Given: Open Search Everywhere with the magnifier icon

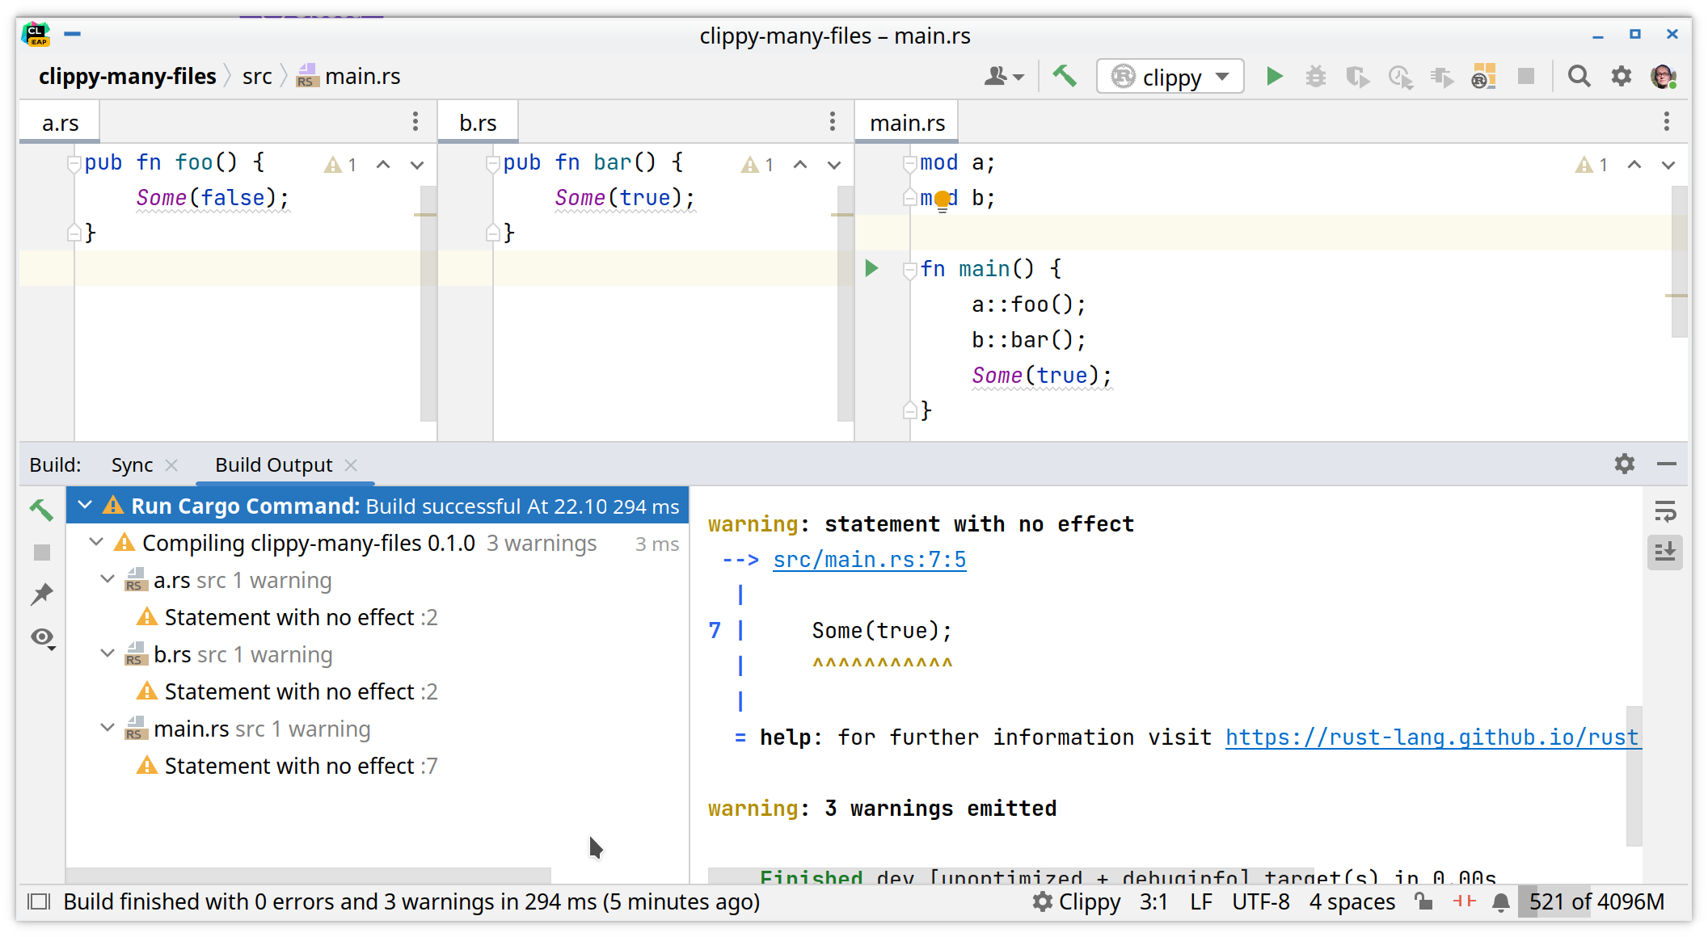Looking at the screenshot, I should click(x=1579, y=76).
